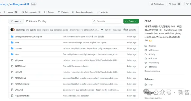This screenshot has height=101, width=191.
Task: Open commit 'revert: remove image, restore original text layout'
Action: tap(85, 43)
